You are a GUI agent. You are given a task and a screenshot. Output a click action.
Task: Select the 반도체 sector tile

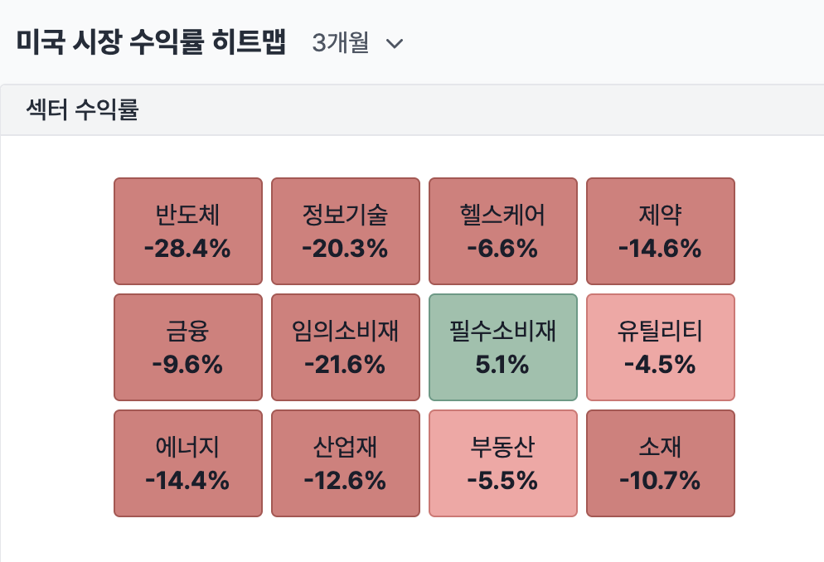point(187,231)
